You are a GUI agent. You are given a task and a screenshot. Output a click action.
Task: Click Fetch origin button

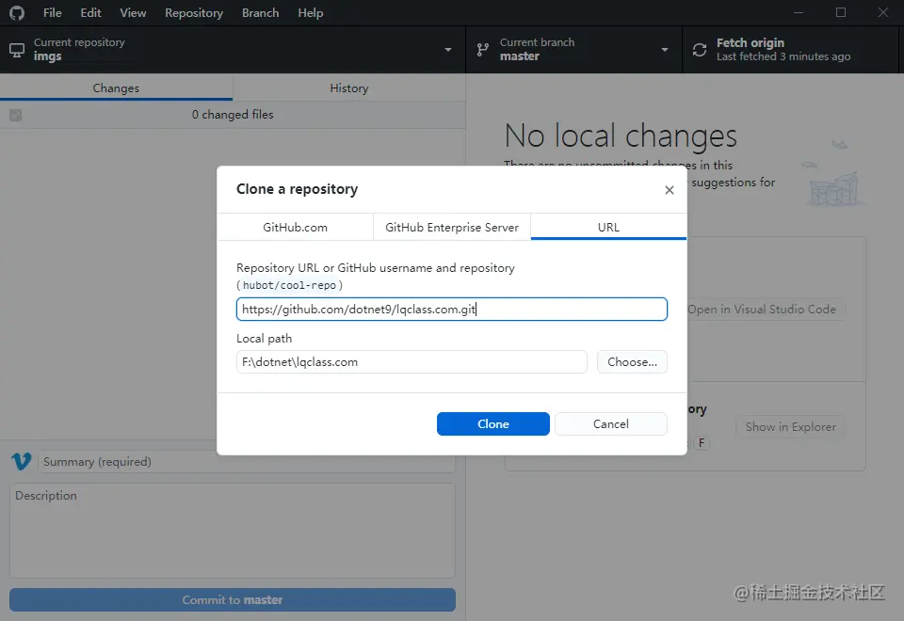[790, 50]
